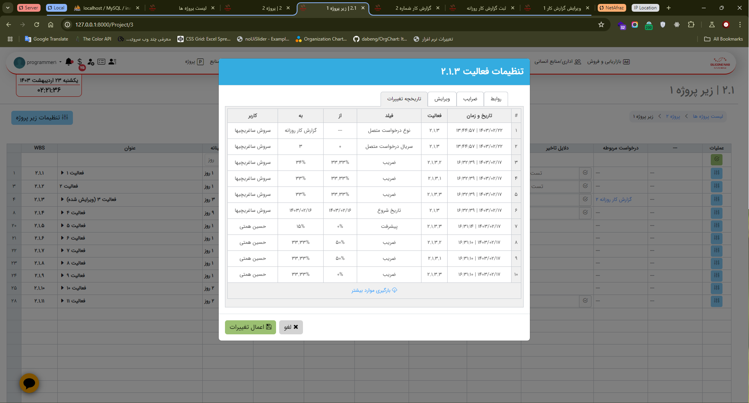Click the green اعمال تغییرات button

pyautogui.click(x=250, y=327)
